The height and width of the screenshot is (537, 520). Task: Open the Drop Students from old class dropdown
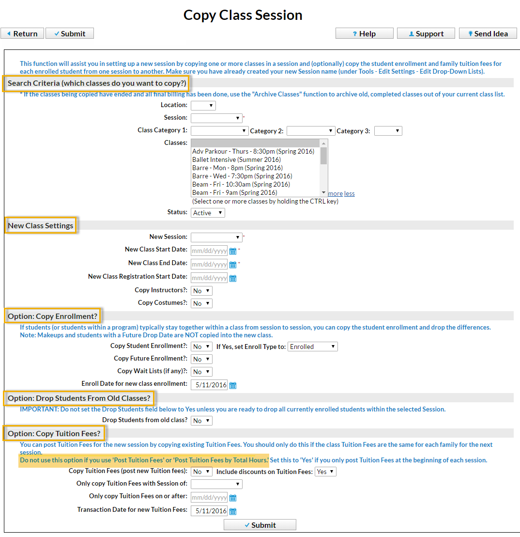[201, 421]
